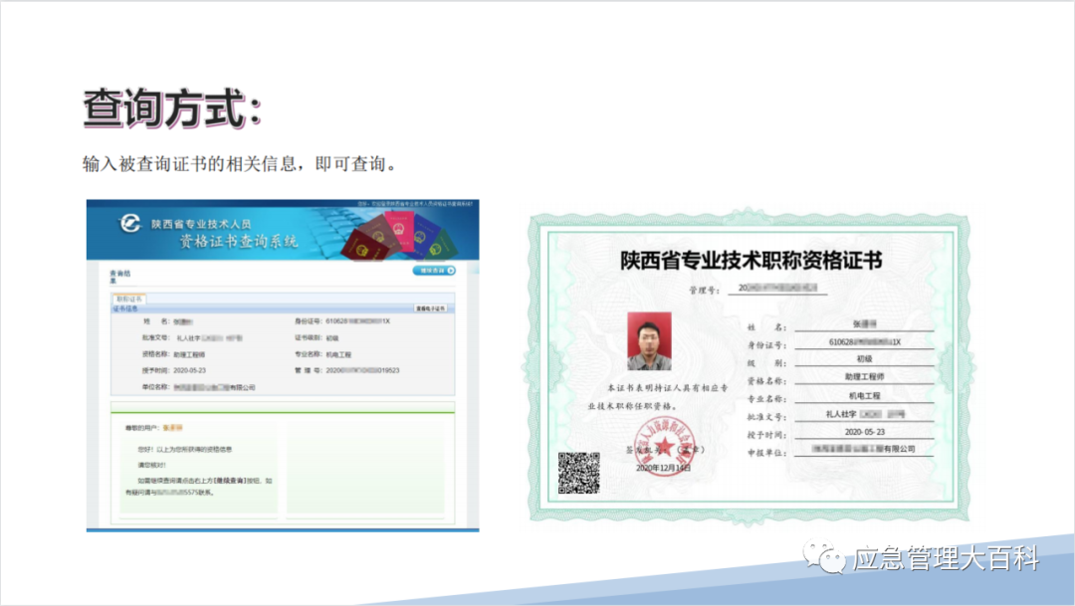This screenshot has height=606, width=1075.
Task: Click the 尊敬的用户 greeting line
Action: tap(153, 428)
